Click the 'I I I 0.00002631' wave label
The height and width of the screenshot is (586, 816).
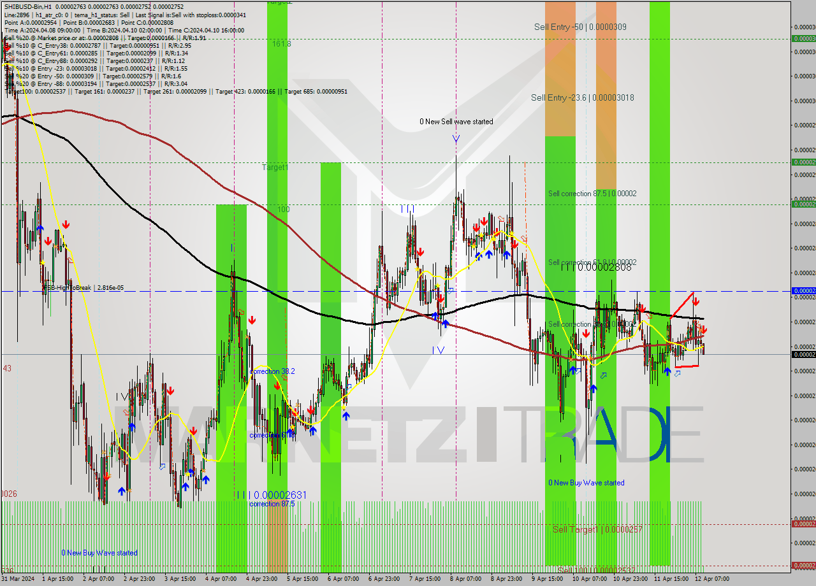click(271, 495)
